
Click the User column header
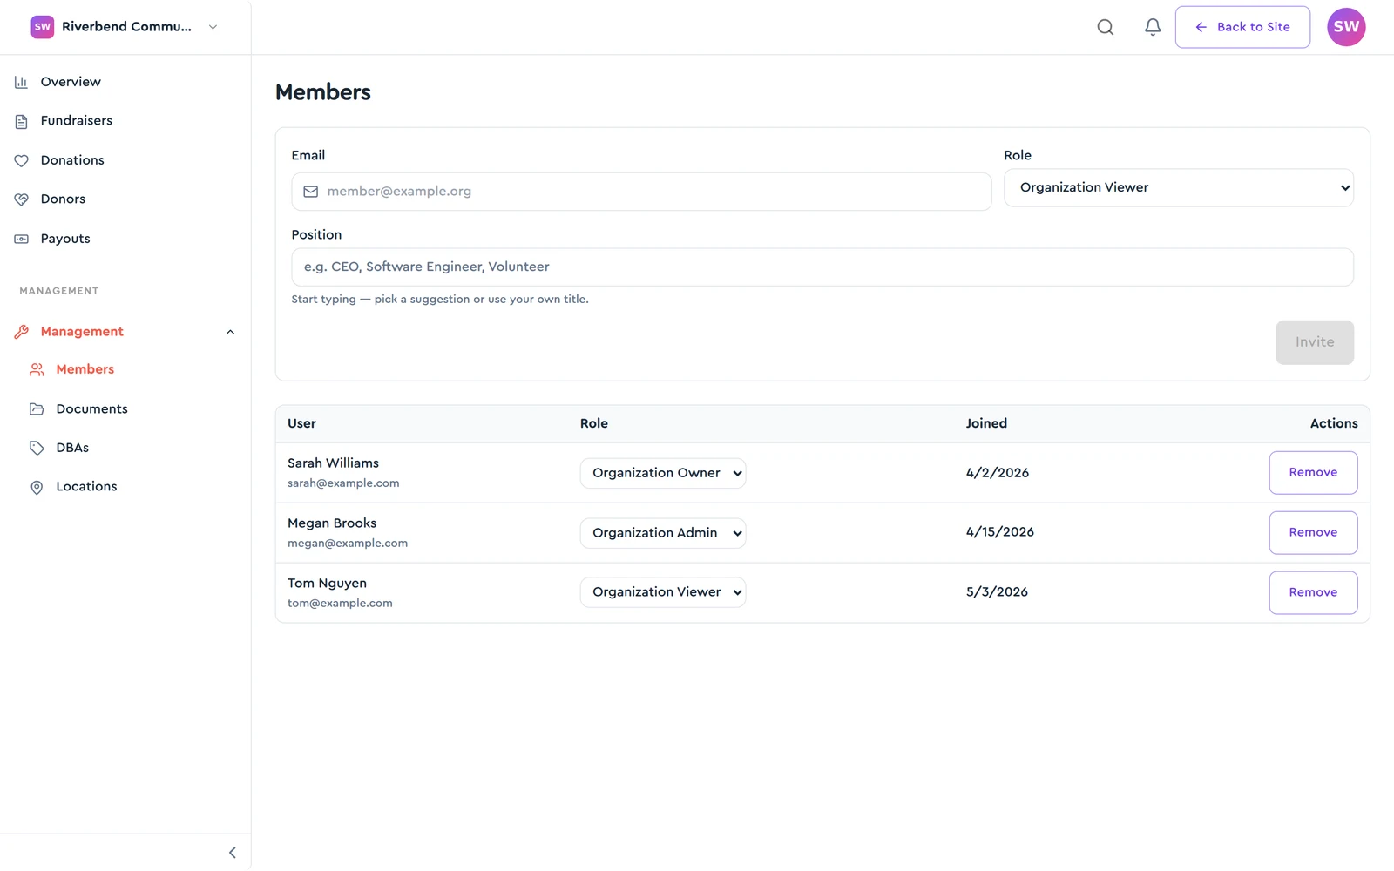click(301, 424)
